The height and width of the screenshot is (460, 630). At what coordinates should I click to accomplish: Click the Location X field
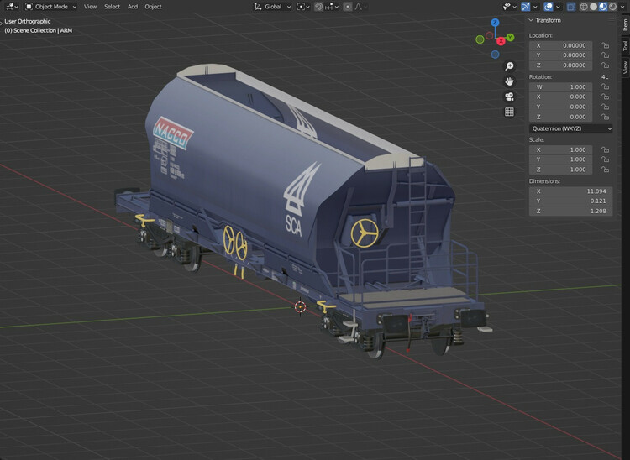point(560,45)
